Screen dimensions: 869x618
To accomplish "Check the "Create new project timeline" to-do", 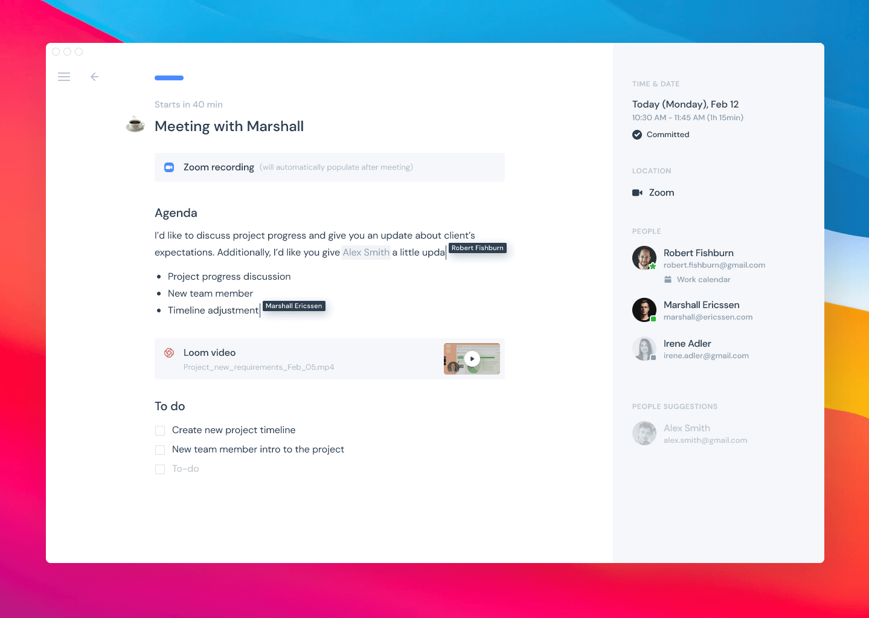I will coord(160,430).
